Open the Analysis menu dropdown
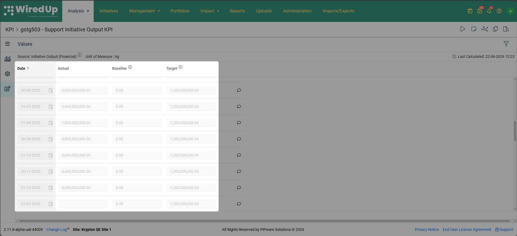Viewport: 517px width, 236px height. click(x=78, y=11)
